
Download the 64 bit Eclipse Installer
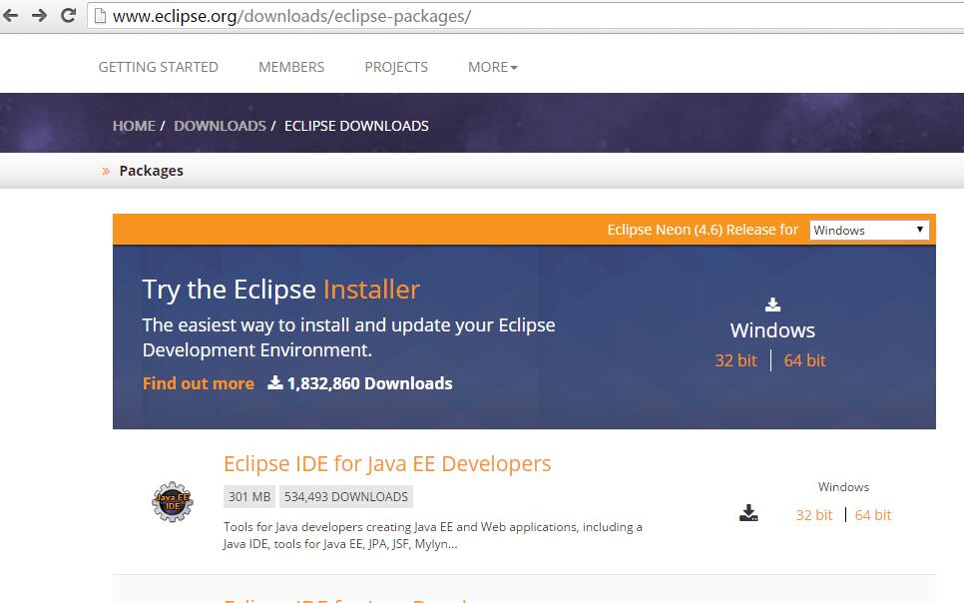point(804,360)
